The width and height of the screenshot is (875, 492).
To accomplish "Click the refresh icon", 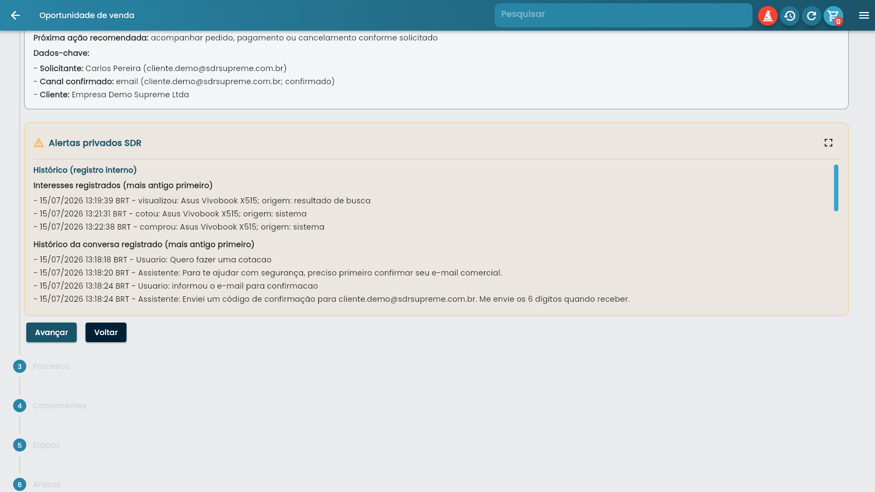I will [812, 16].
